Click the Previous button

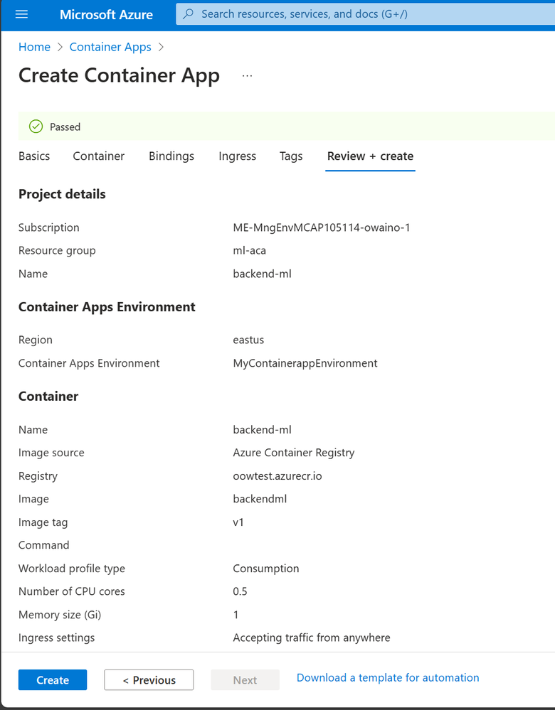coord(149,680)
